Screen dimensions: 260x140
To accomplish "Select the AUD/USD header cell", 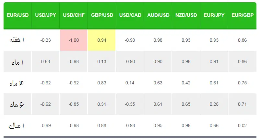I will click(x=158, y=15).
